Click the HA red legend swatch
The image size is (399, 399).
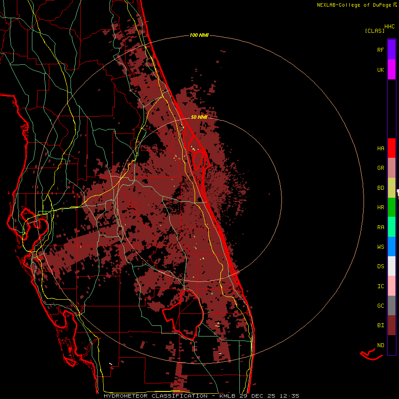click(x=391, y=148)
